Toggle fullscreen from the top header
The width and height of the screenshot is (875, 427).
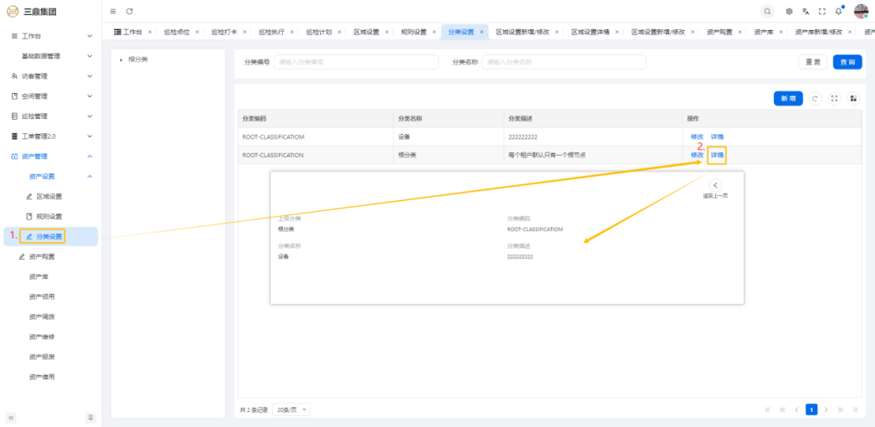(x=821, y=11)
